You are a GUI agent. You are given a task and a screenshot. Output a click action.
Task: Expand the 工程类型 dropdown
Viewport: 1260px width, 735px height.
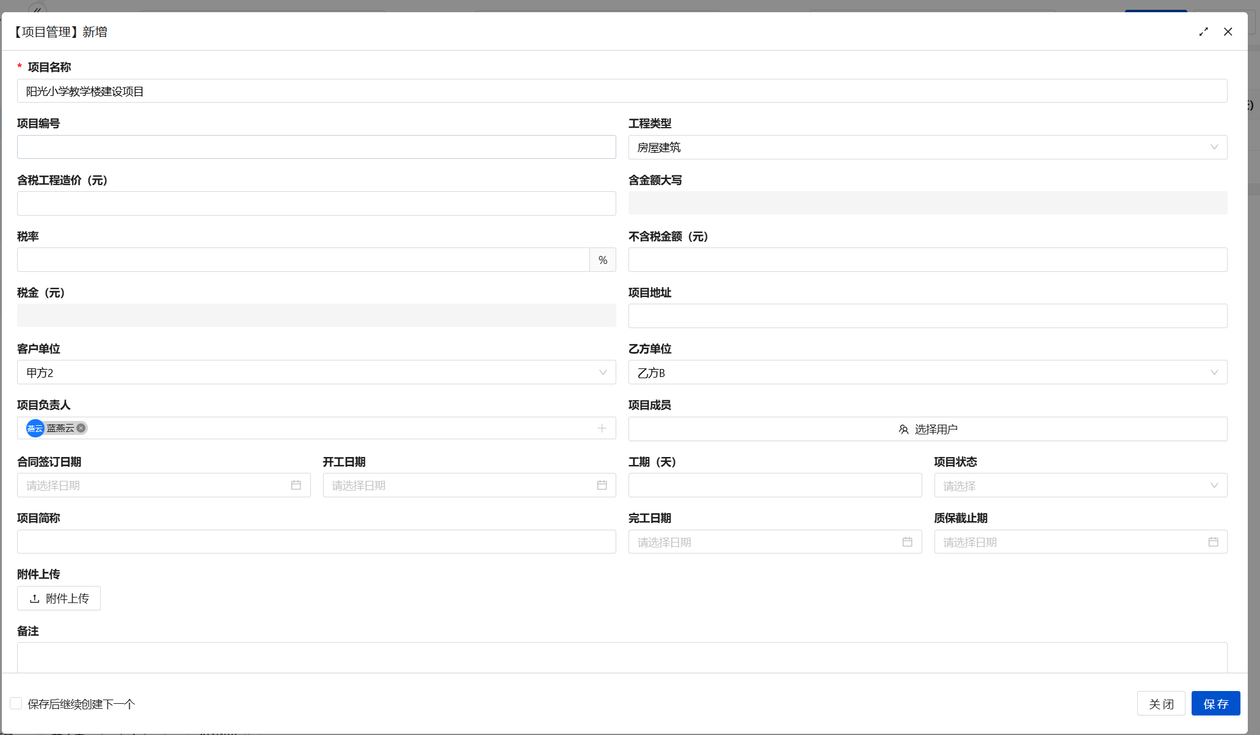tap(927, 147)
